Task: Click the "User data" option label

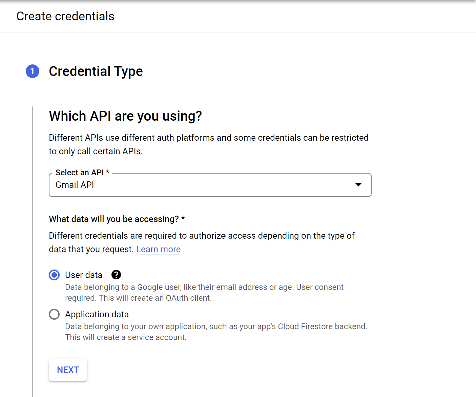Action: (x=84, y=275)
